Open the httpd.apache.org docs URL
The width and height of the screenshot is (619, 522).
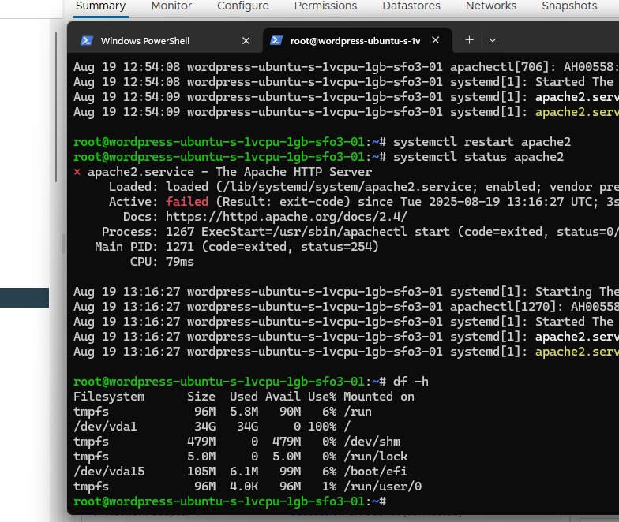pyautogui.click(x=286, y=217)
